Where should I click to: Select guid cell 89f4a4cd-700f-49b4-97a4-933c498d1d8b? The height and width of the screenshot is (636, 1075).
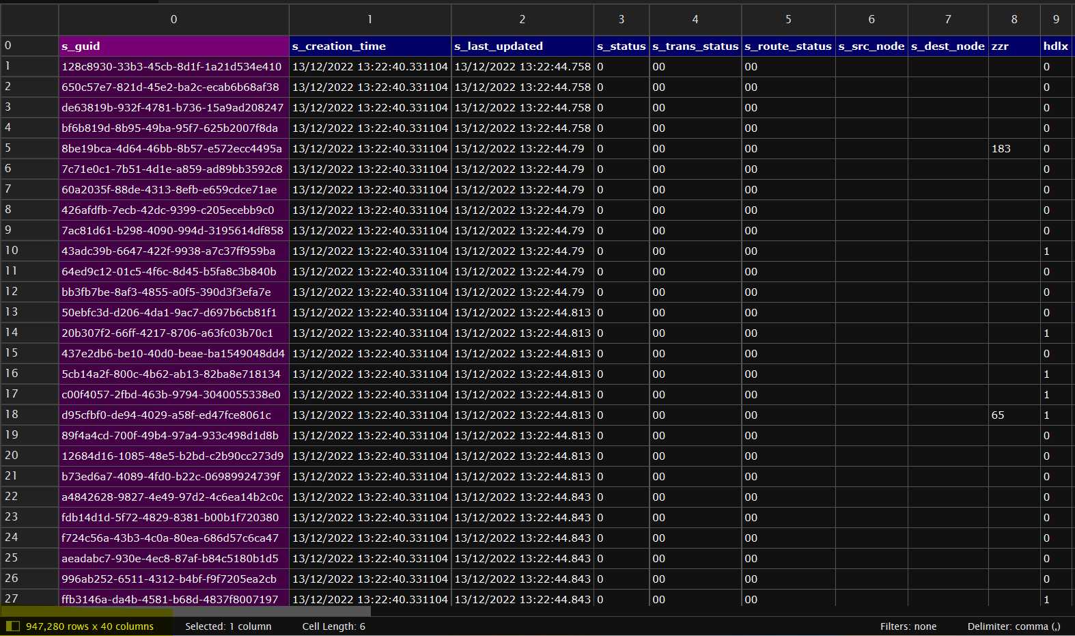click(x=173, y=435)
